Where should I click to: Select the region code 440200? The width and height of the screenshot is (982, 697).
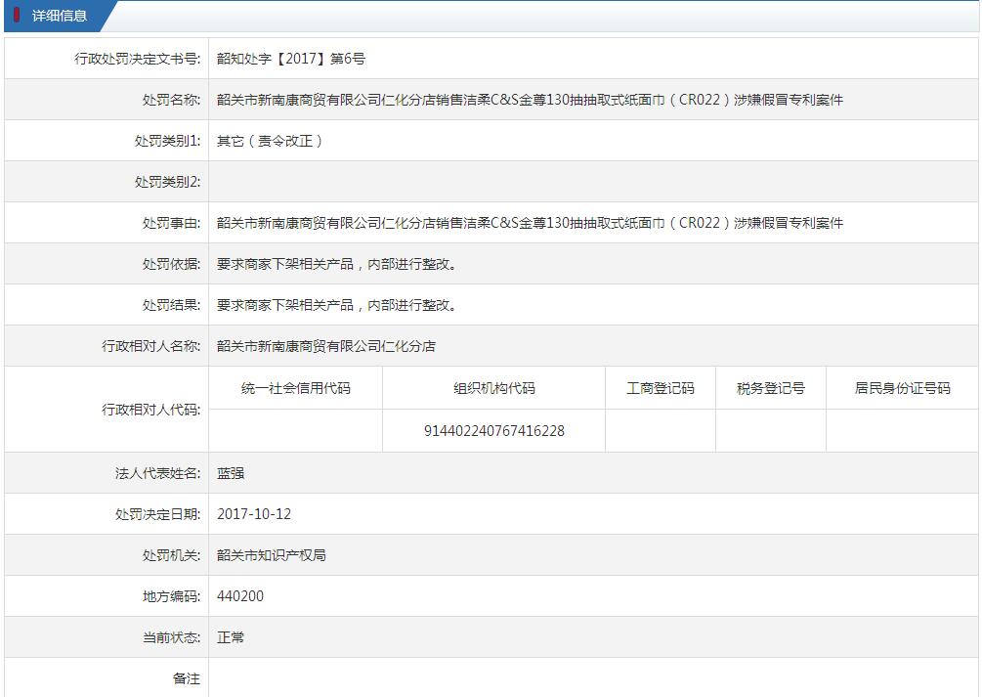pos(240,596)
